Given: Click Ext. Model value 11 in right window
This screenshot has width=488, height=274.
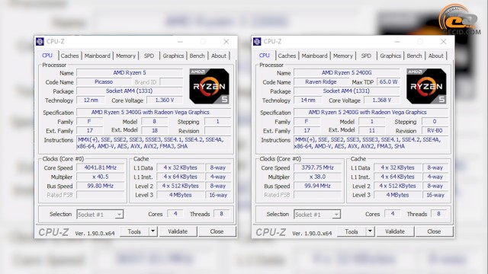Looking at the screenshot, I should pyautogui.click(x=372, y=131).
